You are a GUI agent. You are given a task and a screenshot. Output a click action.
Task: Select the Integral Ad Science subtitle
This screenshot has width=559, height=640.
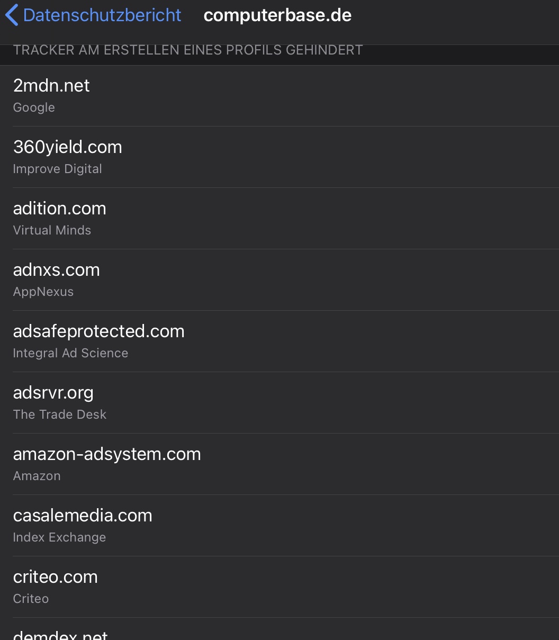(x=70, y=353)
